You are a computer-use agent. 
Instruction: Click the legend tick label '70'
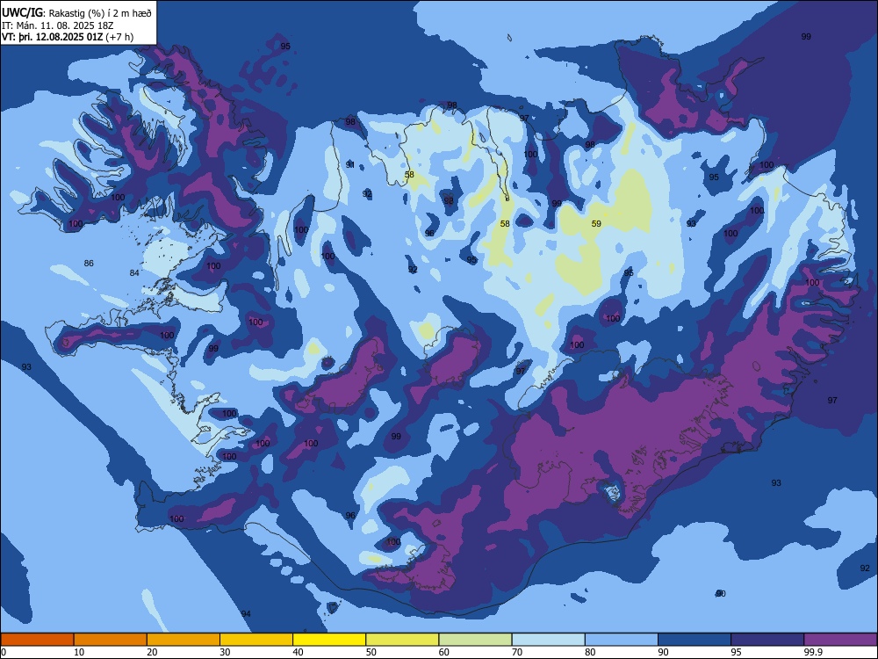click(517, 652)
